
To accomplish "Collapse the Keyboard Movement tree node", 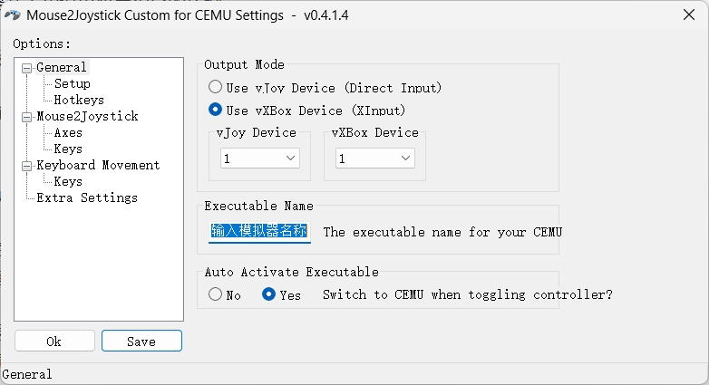I will pyautogui.click(x=27, y=166).
